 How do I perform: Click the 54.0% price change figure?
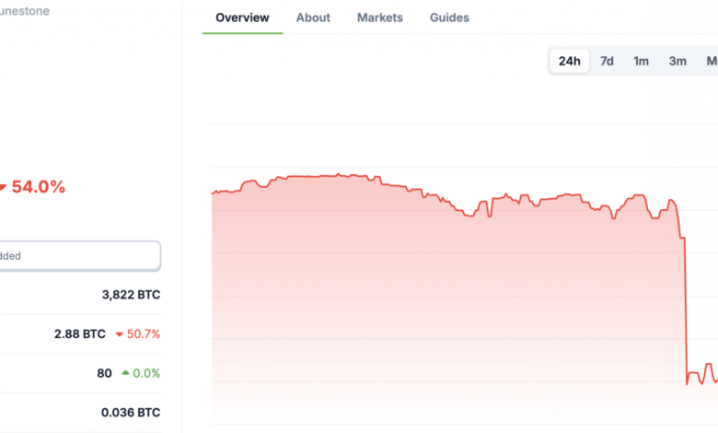pyautogui.click(x=39, y=187)
